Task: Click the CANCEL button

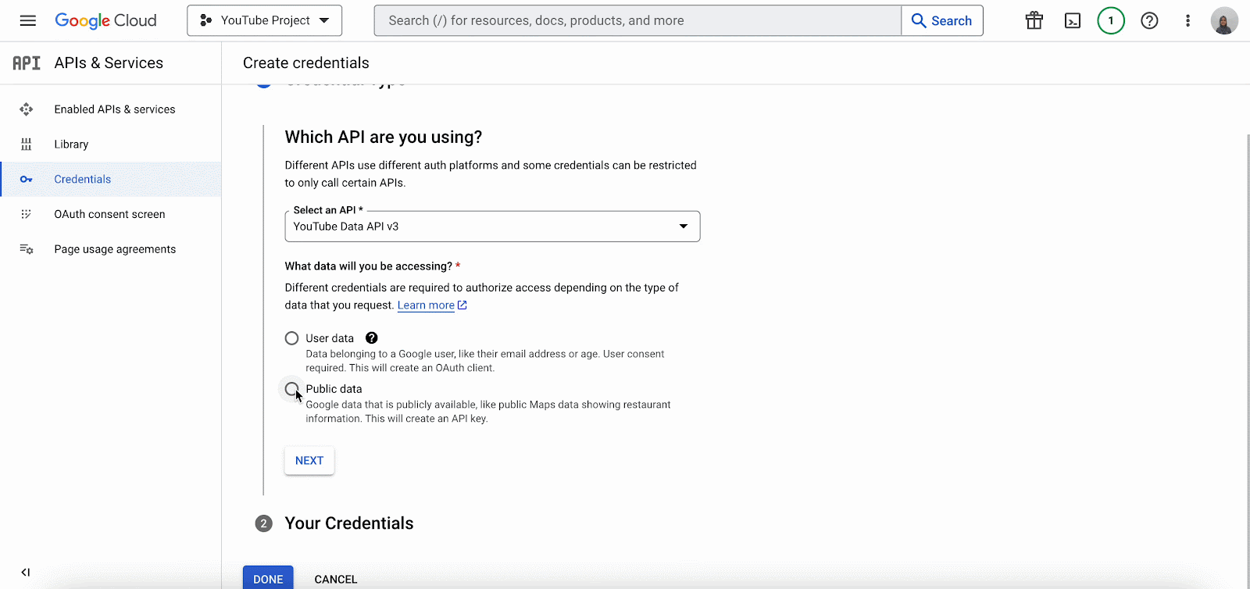Action: (336, 579)
